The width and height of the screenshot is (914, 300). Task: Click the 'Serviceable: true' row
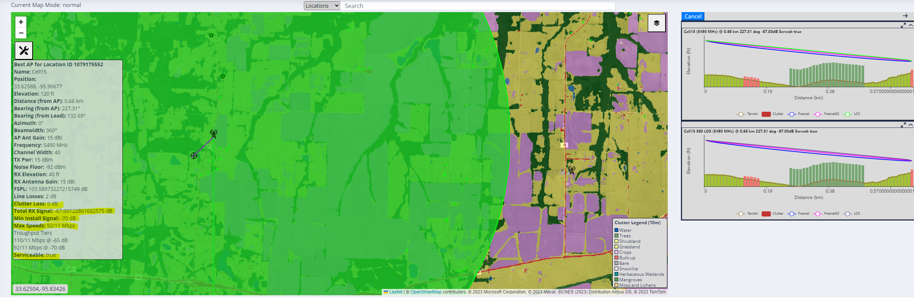(x=35, y=255)
